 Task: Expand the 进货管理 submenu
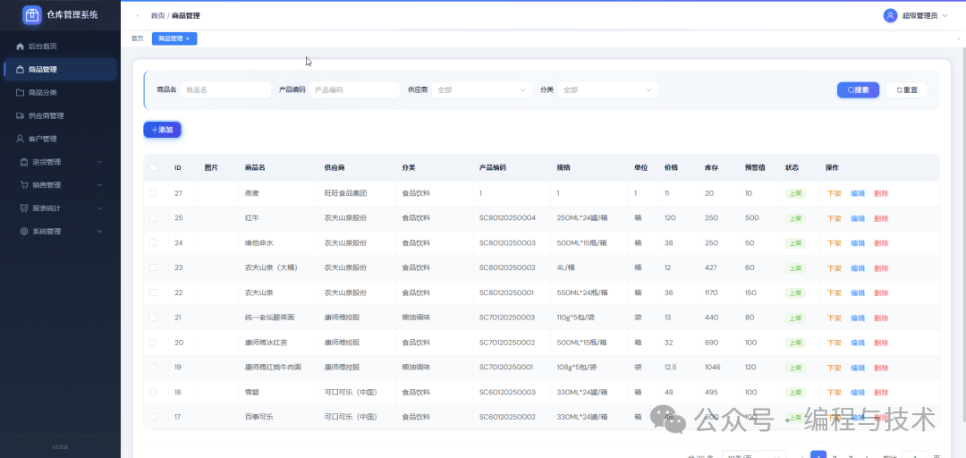(x=61, y=162)
